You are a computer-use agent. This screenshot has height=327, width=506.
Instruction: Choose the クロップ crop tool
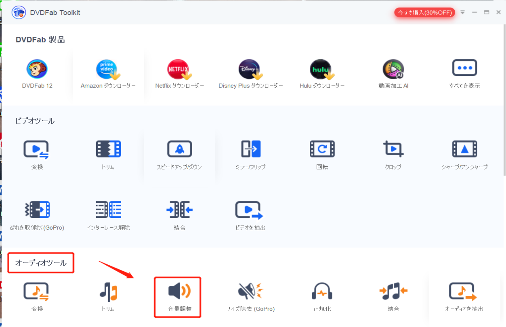tap(393, 150)
